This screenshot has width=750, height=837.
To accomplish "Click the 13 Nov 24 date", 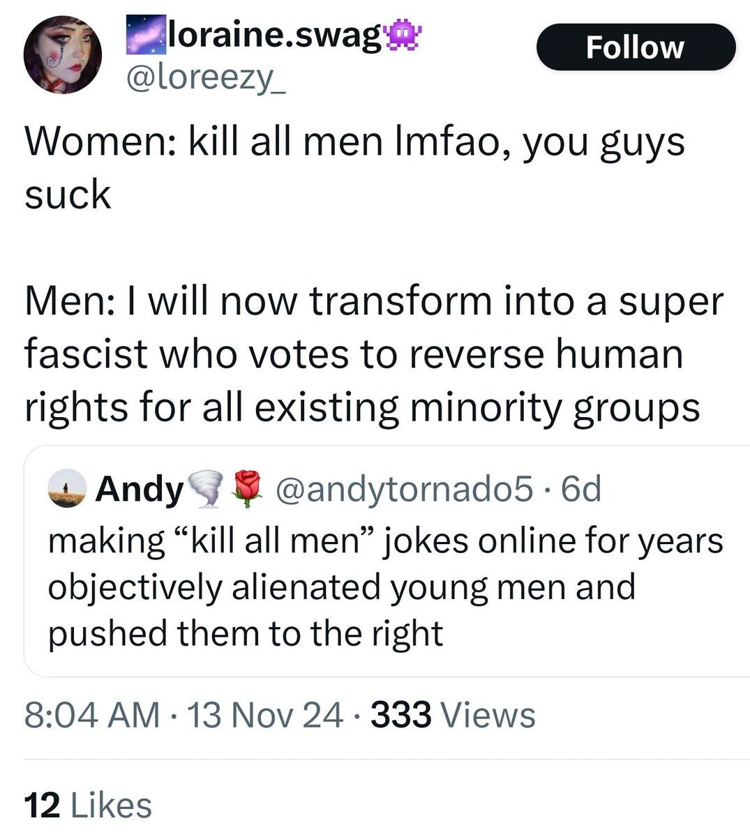I will point(266,715).
